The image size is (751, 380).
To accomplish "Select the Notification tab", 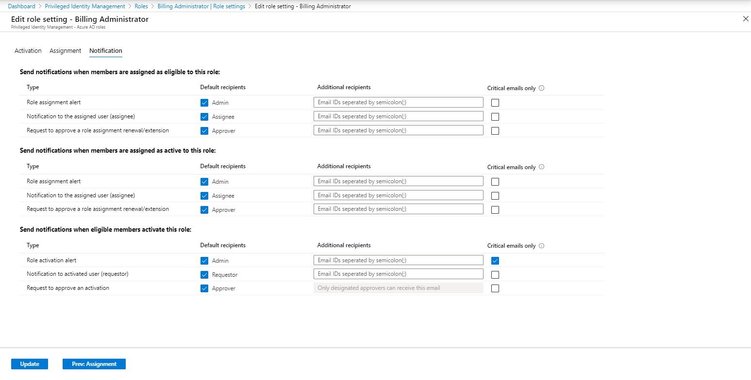I will click(x=106, y=51).
